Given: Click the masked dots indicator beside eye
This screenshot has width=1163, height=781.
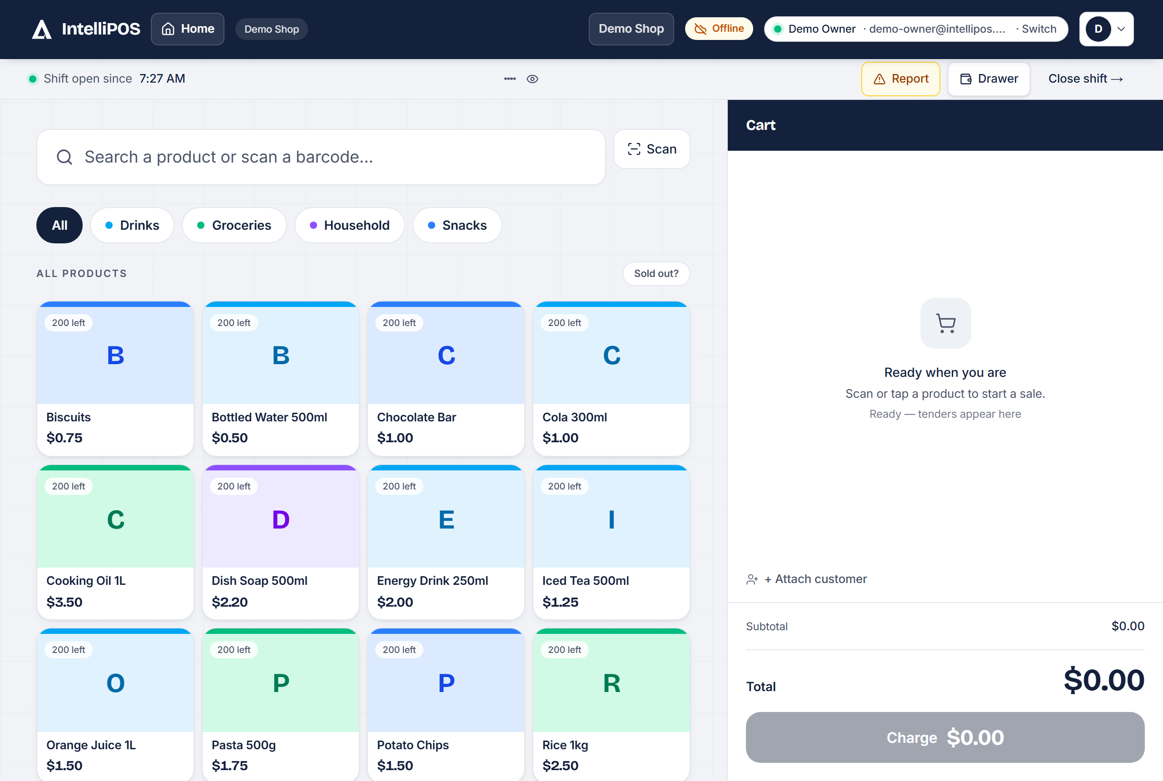Looking at the screenshot, I should coord(510,79).
